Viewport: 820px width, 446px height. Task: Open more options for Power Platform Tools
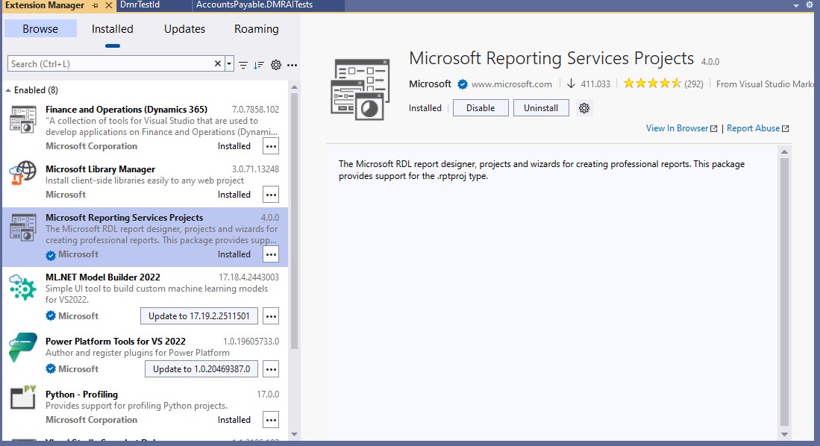tap(271, 368)
